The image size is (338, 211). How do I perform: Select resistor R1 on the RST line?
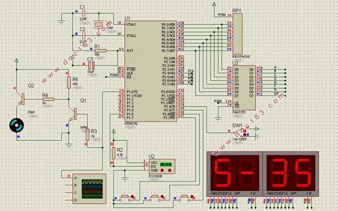pos(100,51)
